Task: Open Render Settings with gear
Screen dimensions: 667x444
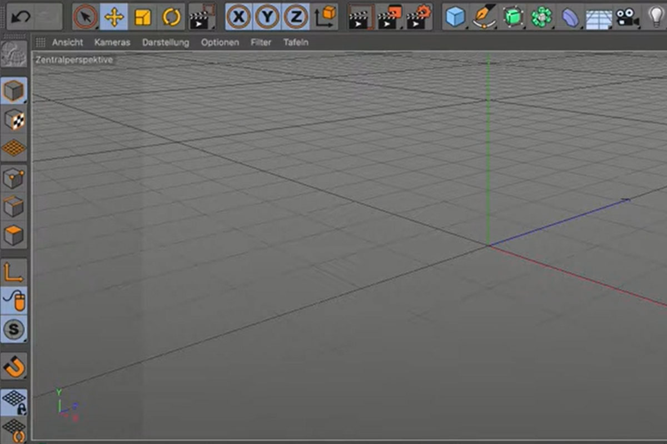Action: pyautogui.click(x=419, y=17)
